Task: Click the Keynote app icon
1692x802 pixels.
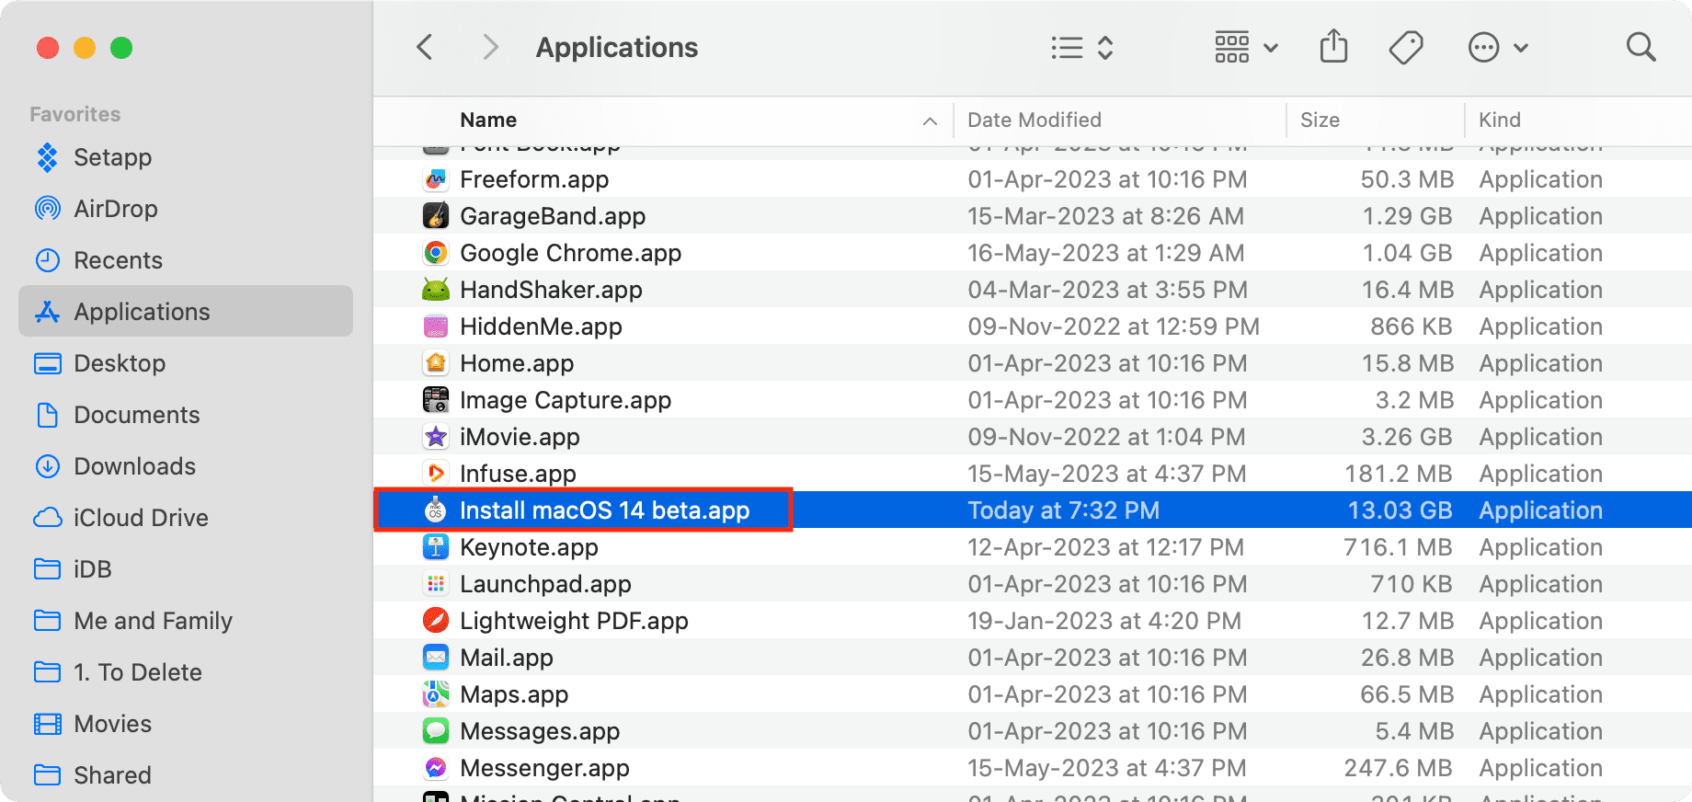Action: pyautogui.click(x=436, y=547)
